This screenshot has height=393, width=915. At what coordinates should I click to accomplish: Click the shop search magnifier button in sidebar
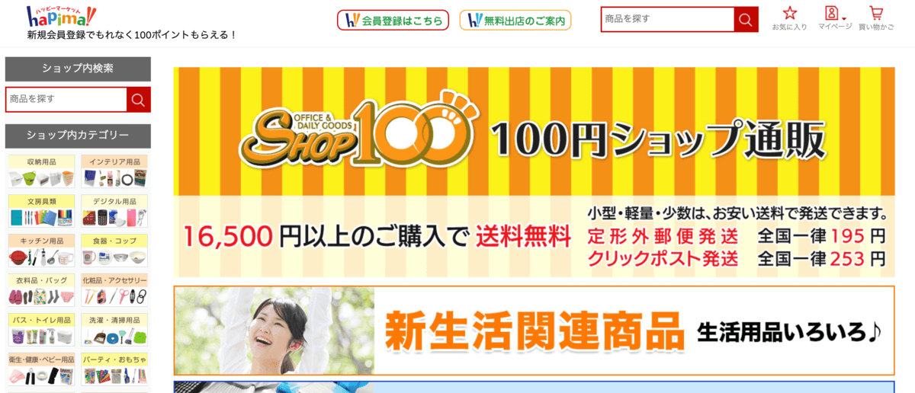point(138,99)
